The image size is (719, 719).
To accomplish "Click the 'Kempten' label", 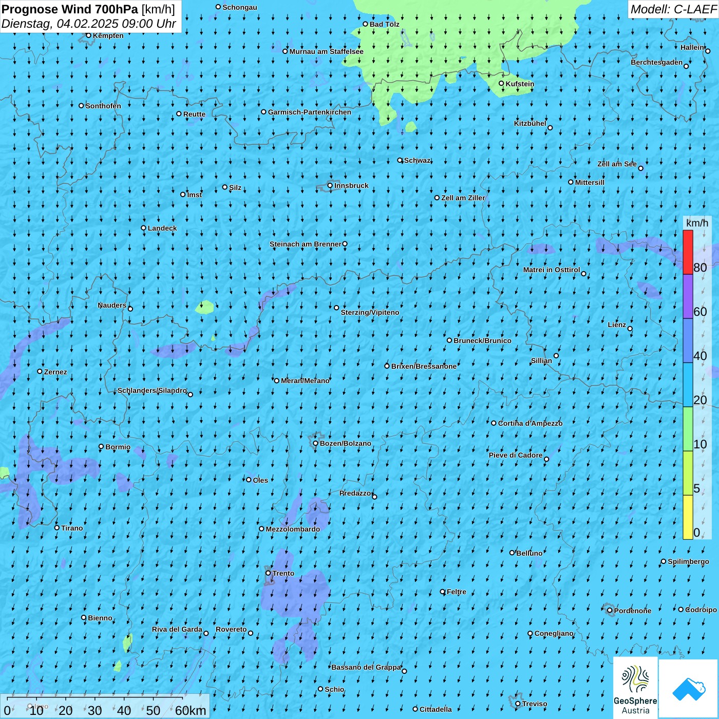I will pyautogui.click(x=108, y=35).
